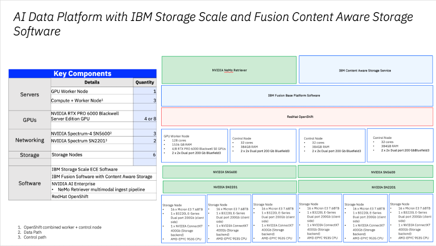Select the blue "Key Components" table header
This screenshot has width=436, height=246.
(82, 74)
